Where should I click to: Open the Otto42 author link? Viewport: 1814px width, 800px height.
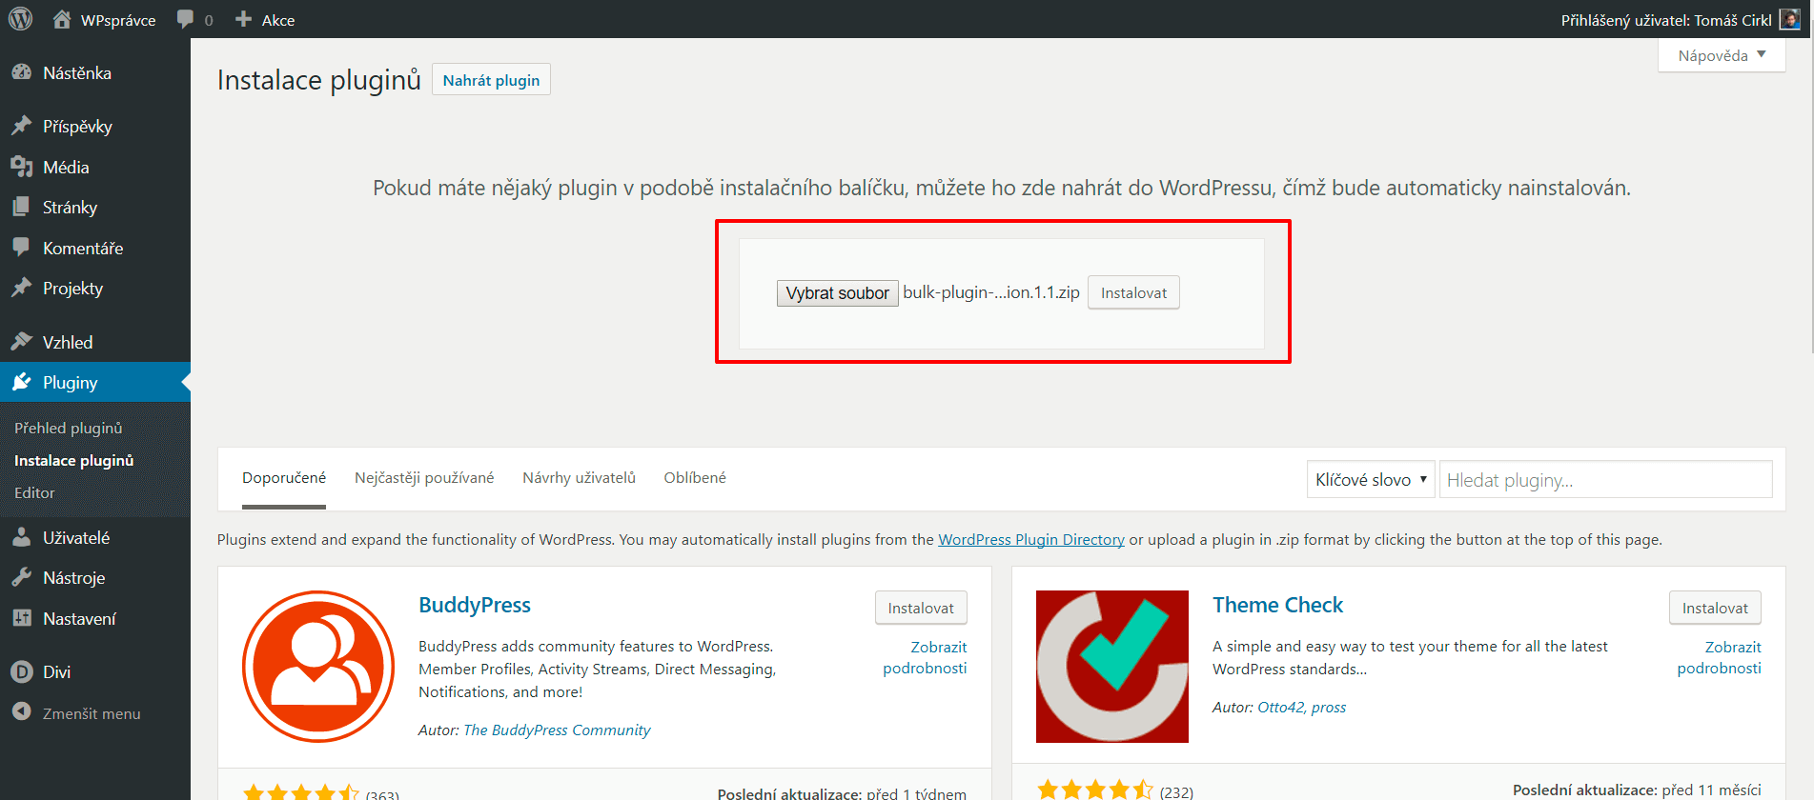tap(1281, 707)
